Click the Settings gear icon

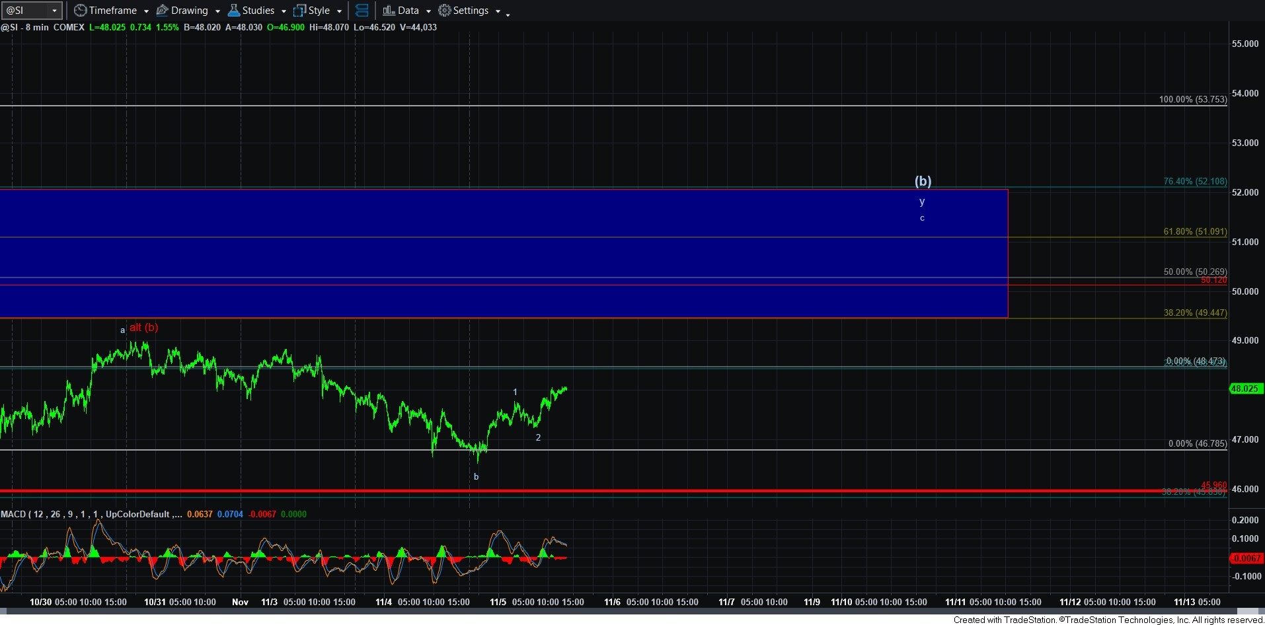click(444, 11)
